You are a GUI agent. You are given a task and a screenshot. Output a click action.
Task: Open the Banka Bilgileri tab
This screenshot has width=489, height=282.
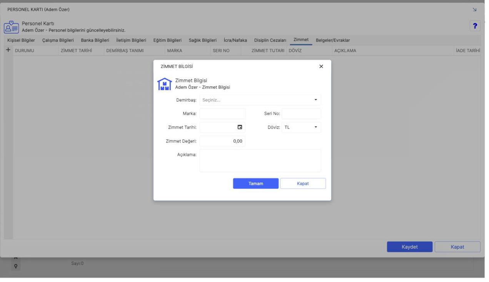(x=95, y=40)
